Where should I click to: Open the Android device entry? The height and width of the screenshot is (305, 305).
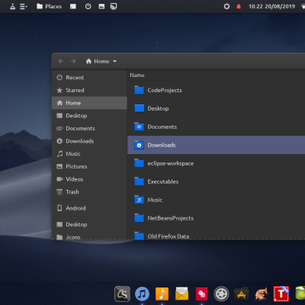point(89,208)
